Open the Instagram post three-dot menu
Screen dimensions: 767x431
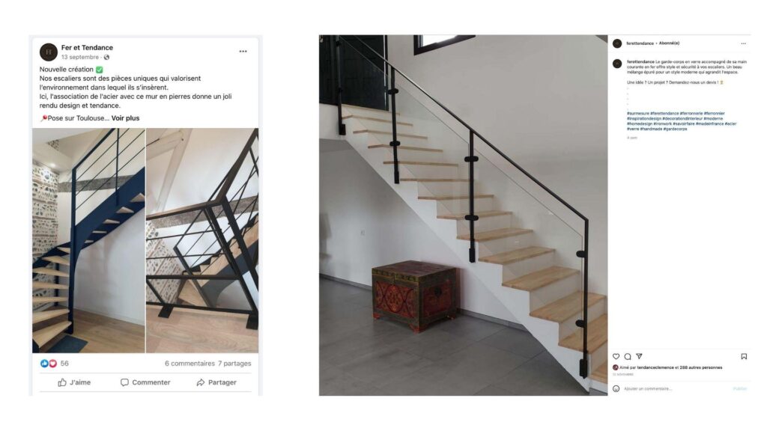coord(744,43)
